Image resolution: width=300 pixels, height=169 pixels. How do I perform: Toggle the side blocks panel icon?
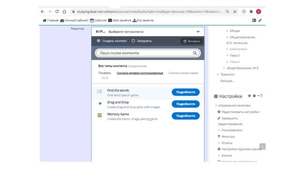click(254, 20)
